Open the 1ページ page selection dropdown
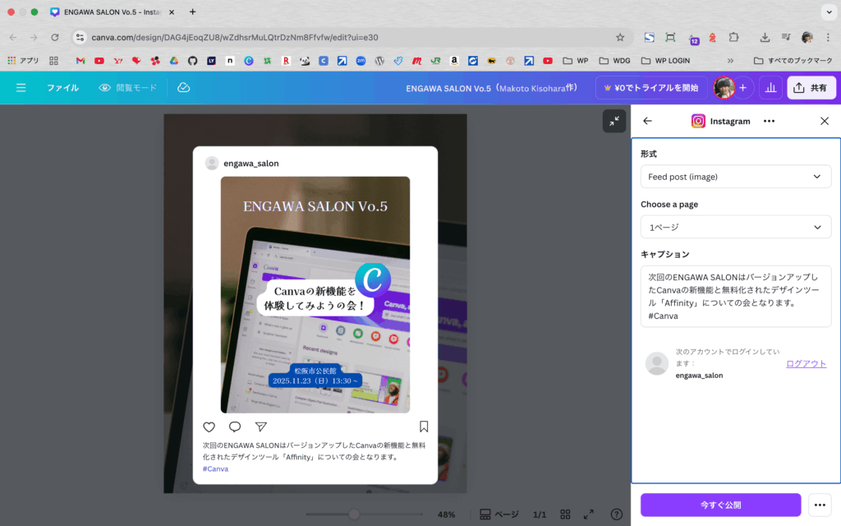This screenshot has height=526, width=841. point(736,227)
